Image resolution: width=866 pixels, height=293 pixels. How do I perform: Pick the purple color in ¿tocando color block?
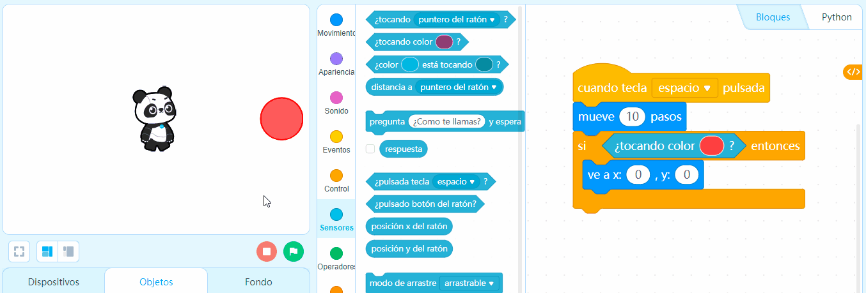445,42
